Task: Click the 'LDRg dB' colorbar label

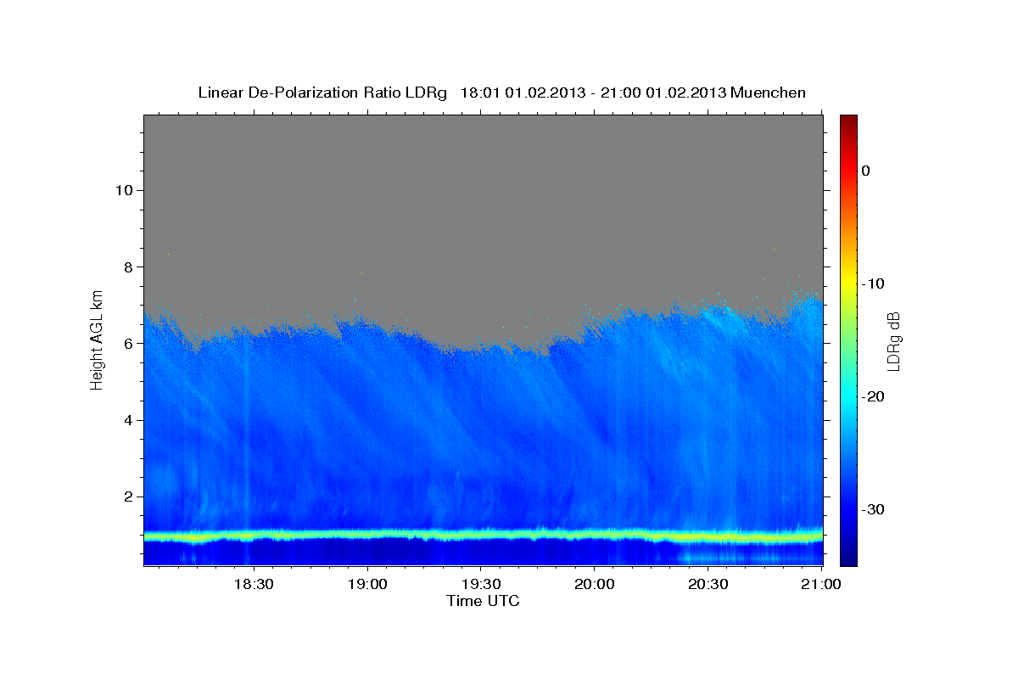Action: pos(892,341)
